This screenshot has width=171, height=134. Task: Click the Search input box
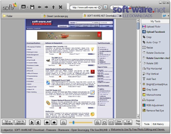pos(116,8)
